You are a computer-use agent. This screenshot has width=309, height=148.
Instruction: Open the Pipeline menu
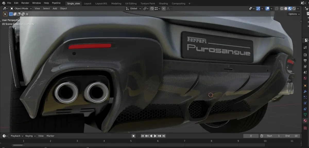tap(56, 3)
